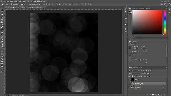Screen dimensions: 171x96
Task: Switch to the Adjustments tab
Action: (x=138, y=38)
